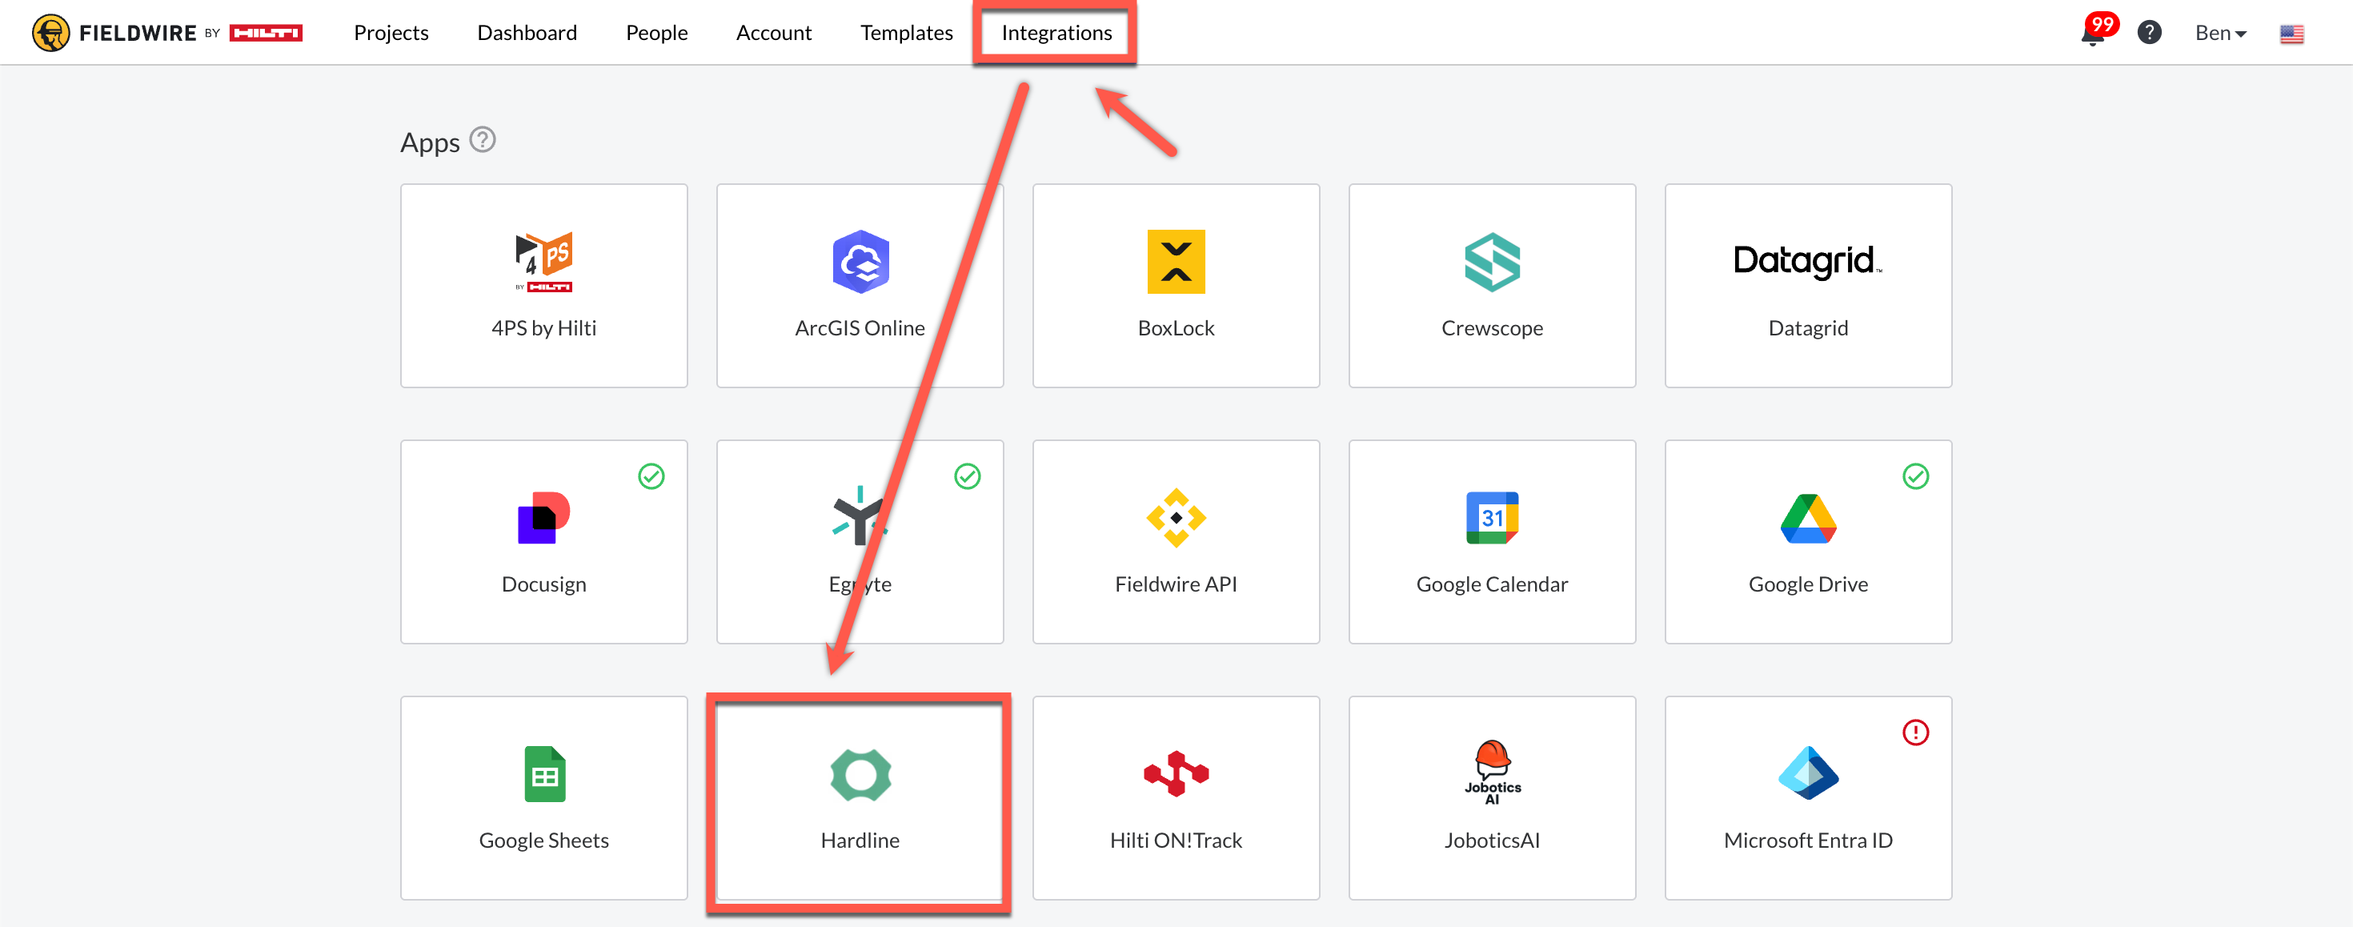The width and height of the screenshot is (2353, 927).
Task: Select the ArcGIS Online integration icon
Action: [860, 262]
